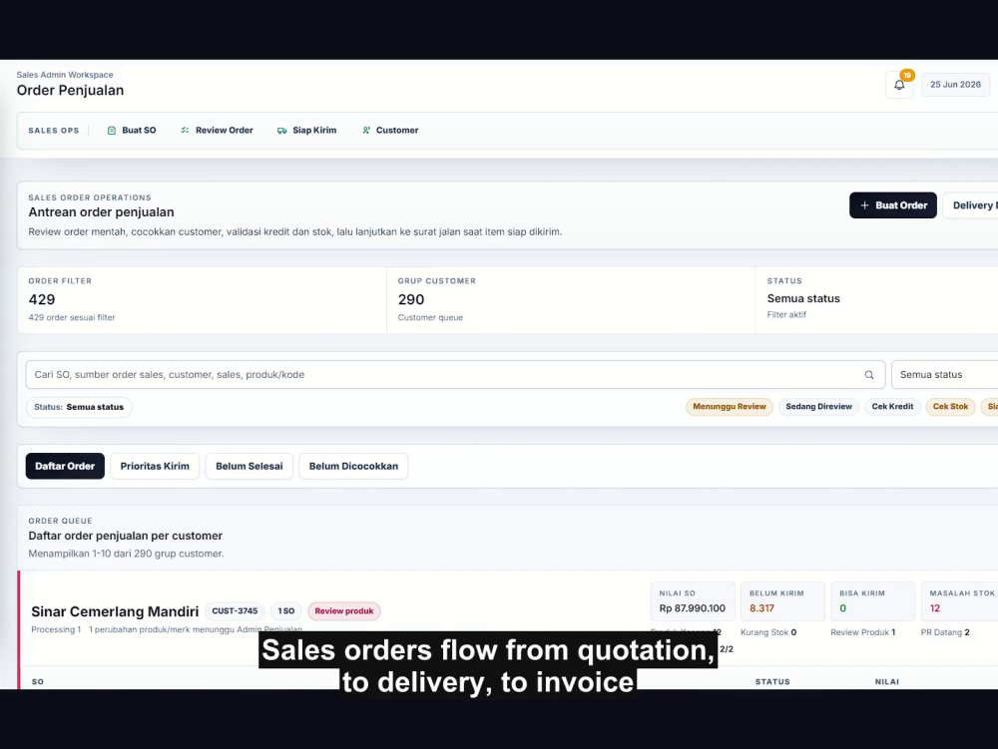This screenshot has width=998, height=749.
Task: Click the Kurang Stok 0 label
Action: pos(768,632)
